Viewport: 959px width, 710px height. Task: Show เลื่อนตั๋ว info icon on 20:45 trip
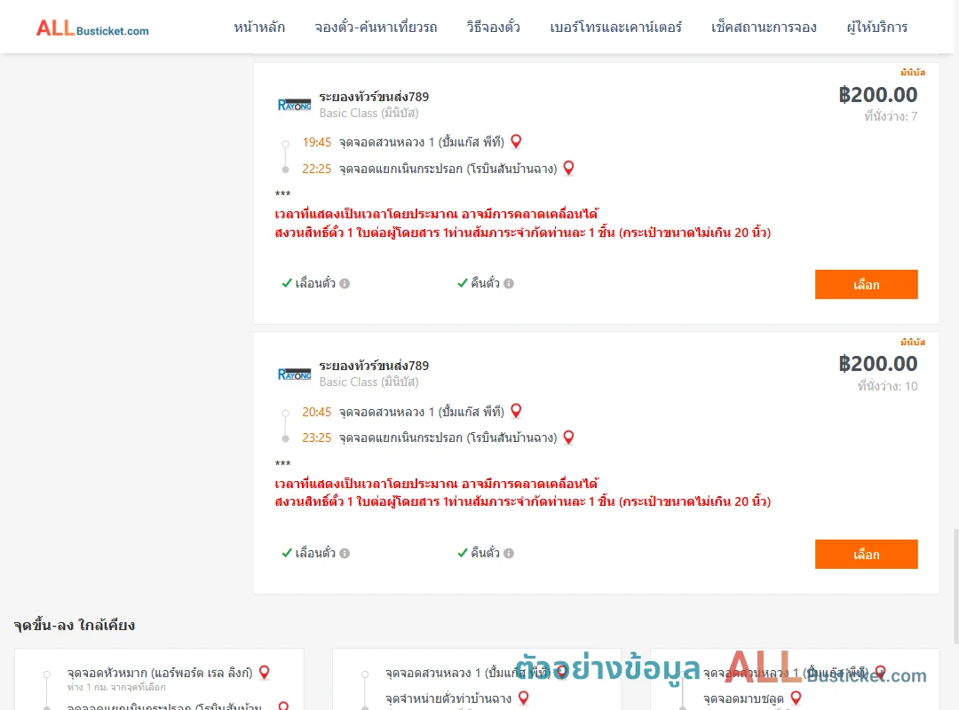click(345, 553)
